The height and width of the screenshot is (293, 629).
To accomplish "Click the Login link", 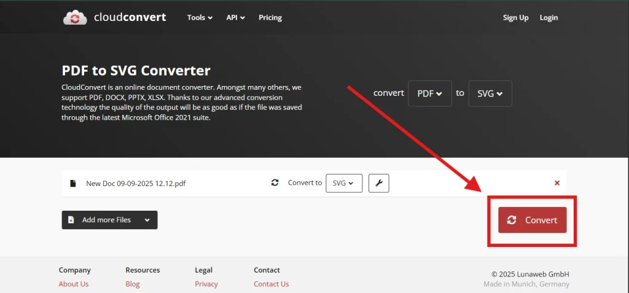I will pos(549,18).
